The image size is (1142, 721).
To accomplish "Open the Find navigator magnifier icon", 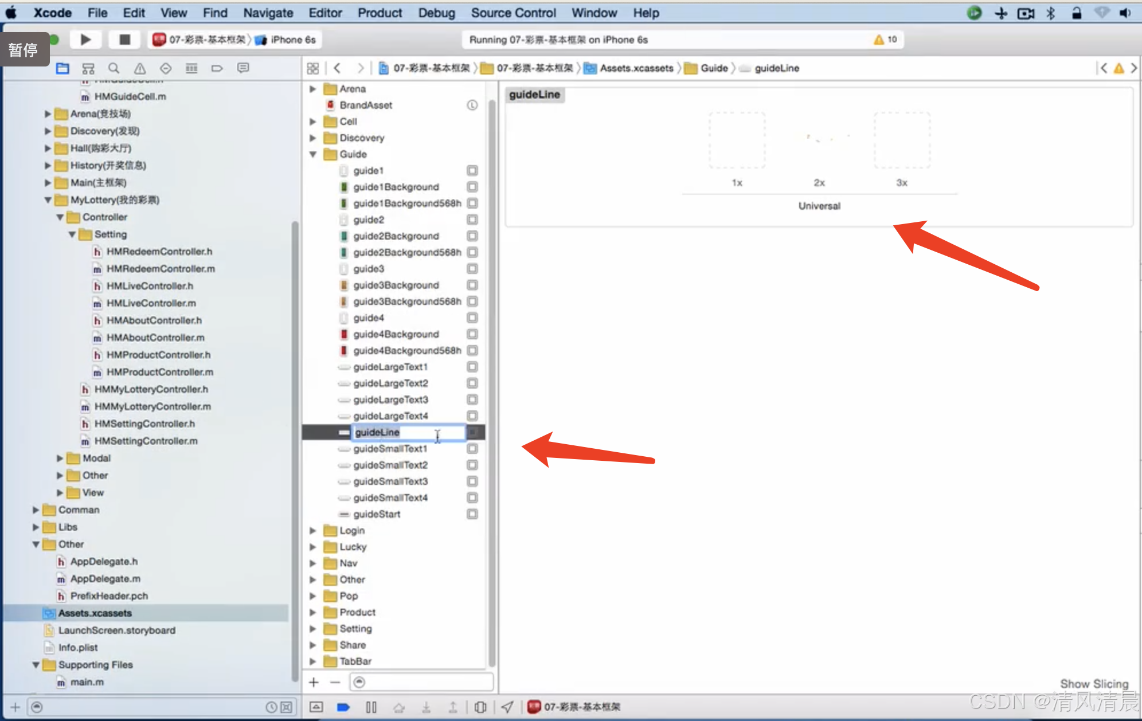I will click(x=114, y=69).
